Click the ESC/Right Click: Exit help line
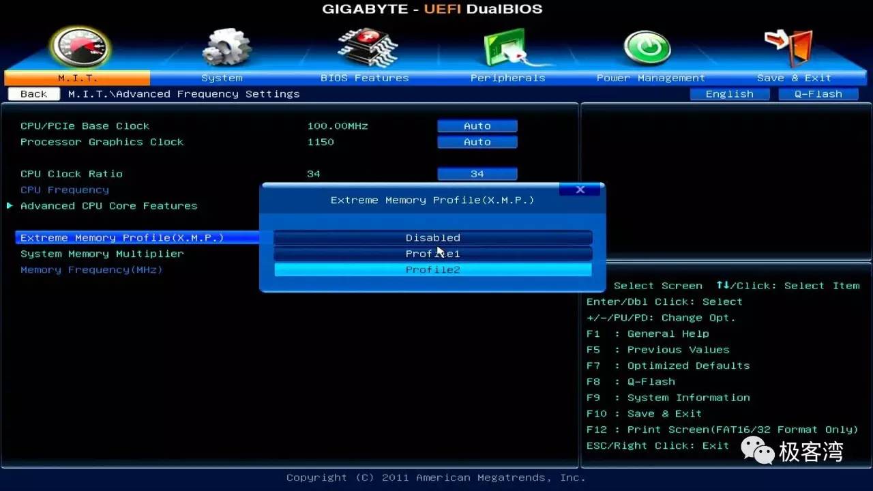 point(658,445)
